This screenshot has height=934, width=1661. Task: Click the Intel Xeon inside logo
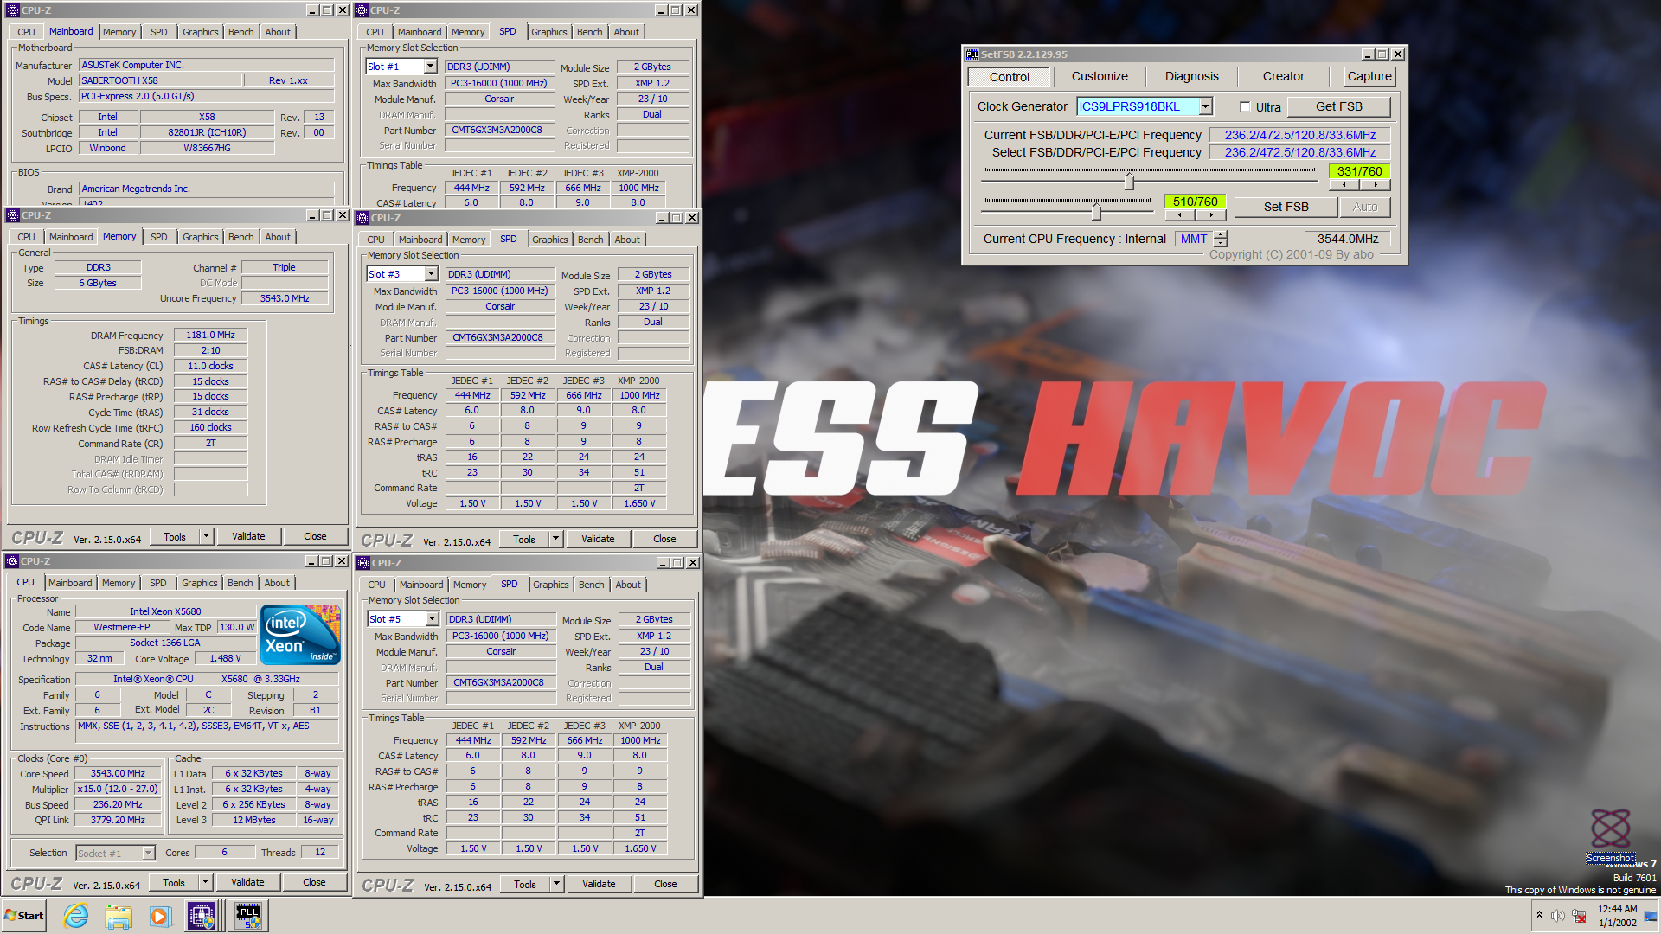(300, 635)
